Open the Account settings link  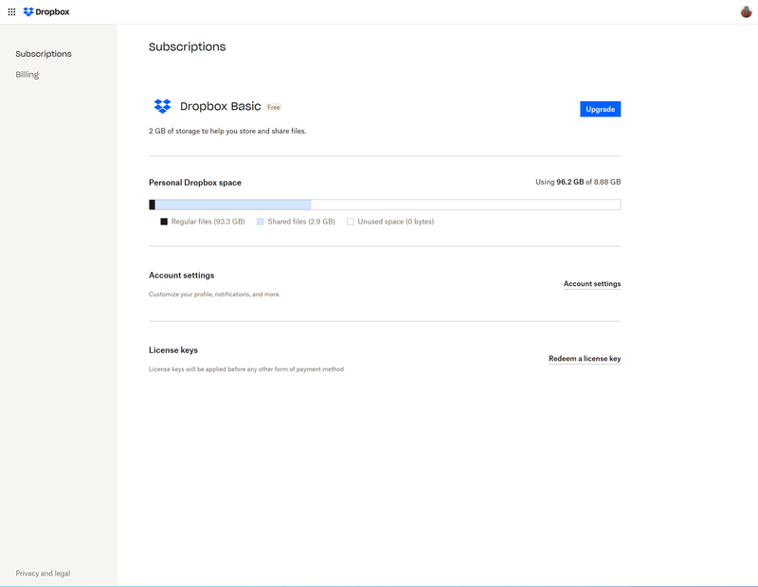tap(591, 284)
